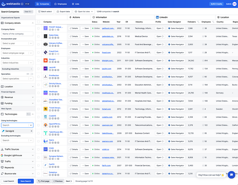Tick the select-all checkbox in table header
Viewport: 238px width, 185px height.
(38, 22)
